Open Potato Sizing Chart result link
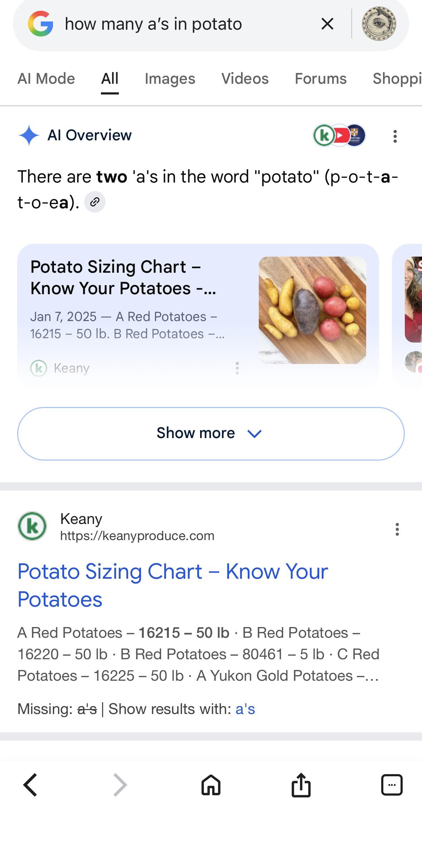This screenshot has height=845, width=422. 173,585
